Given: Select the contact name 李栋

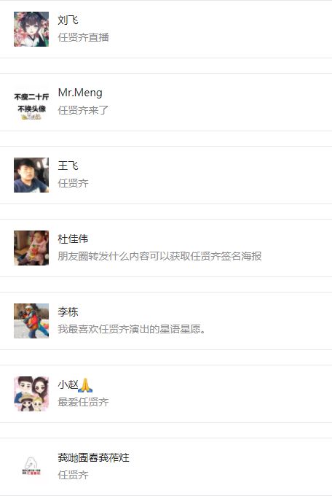Looking at the screenshot, I should coord(68,311).
